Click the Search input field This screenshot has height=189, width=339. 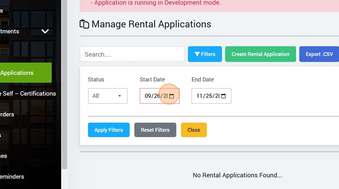[x=132, y=54]
